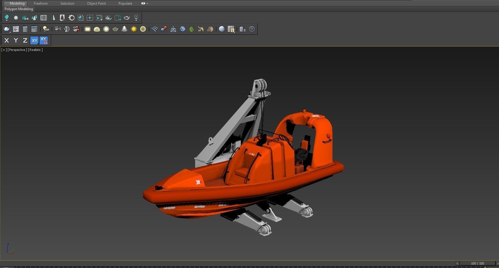Open the Polygon Modeling panel

19,9
